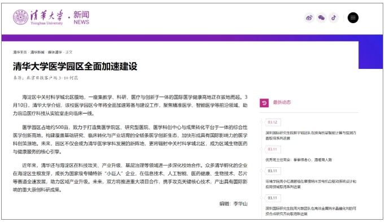Click article title 清华大学医学园区全面加速建设

[x=75, y=66]
